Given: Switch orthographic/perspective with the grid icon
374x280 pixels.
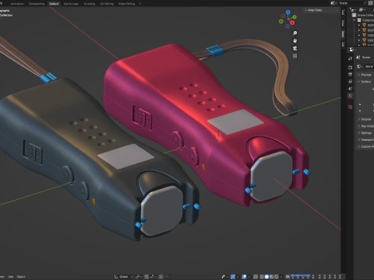Looking at the screenshot, I should coord(295,56).
